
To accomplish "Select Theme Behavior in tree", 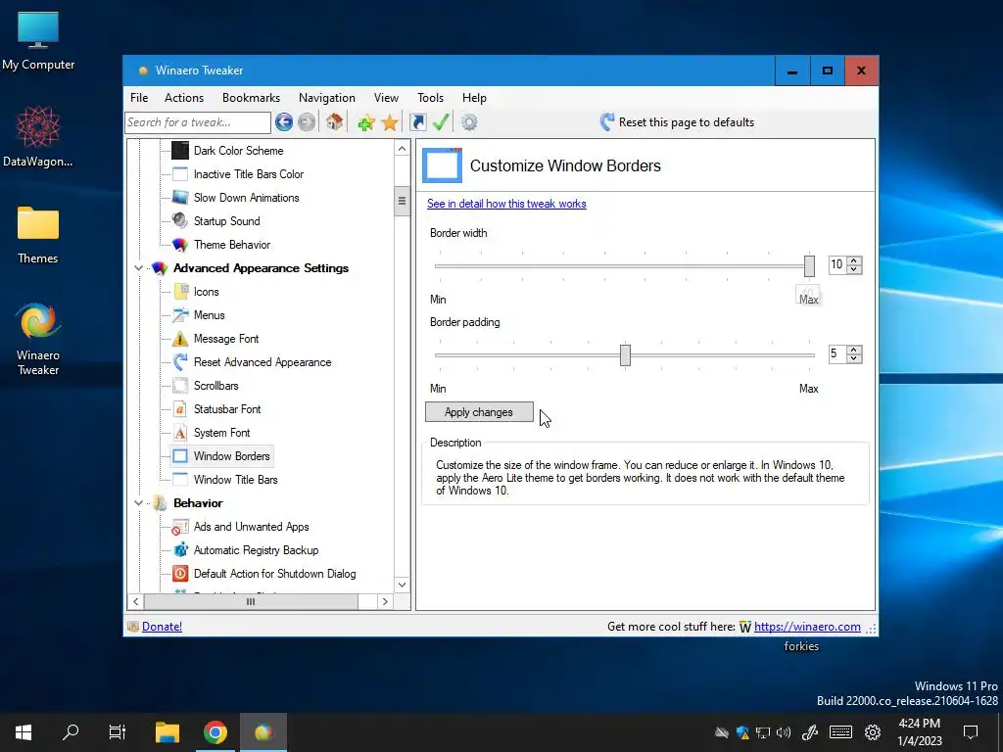I will (x=231, y=244).
